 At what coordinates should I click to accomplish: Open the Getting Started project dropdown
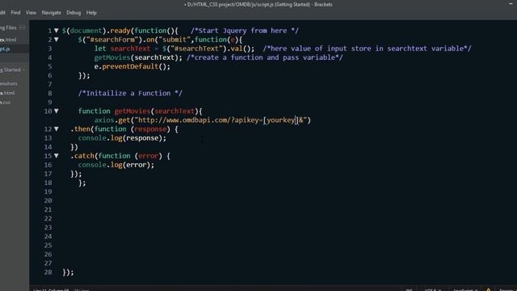tap(13, 70)
